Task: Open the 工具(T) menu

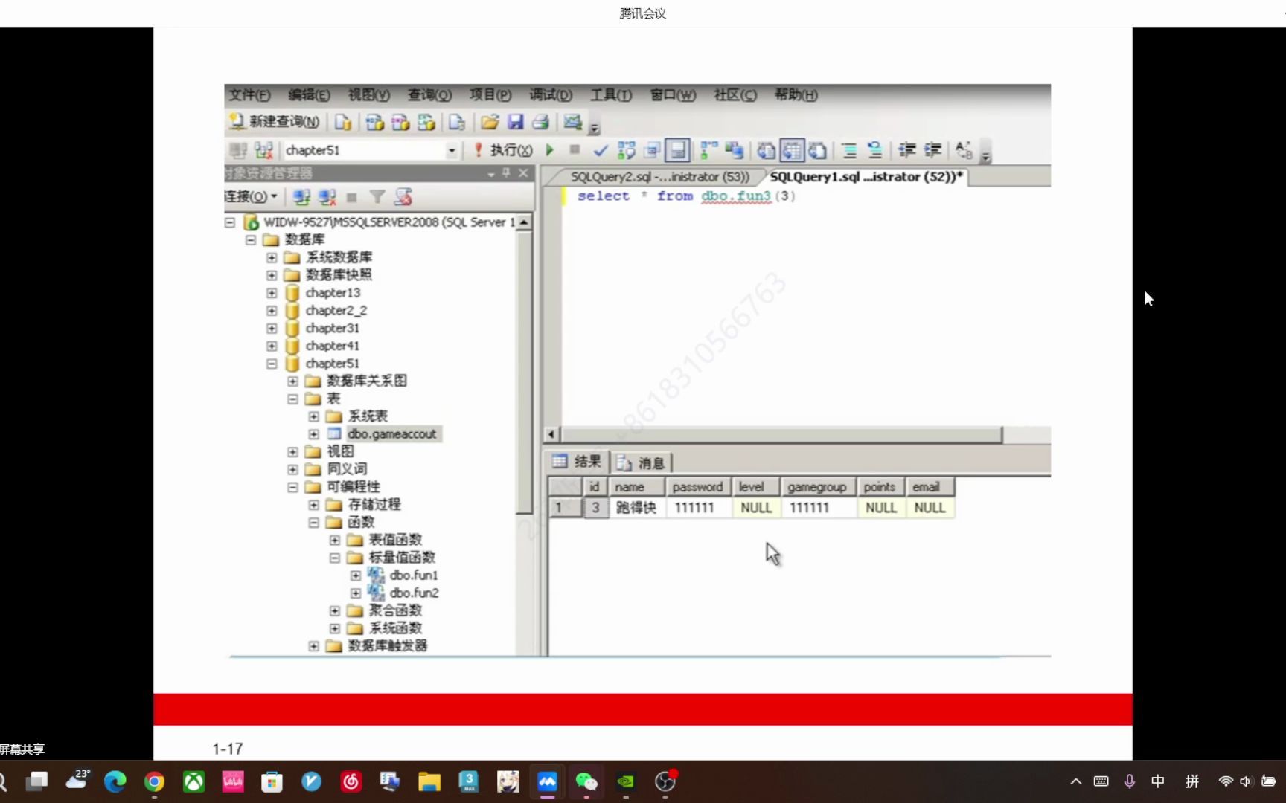Action: pos(611,95)
